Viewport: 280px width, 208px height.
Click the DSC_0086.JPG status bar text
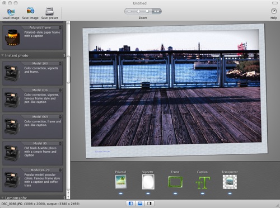pos(40,204)
